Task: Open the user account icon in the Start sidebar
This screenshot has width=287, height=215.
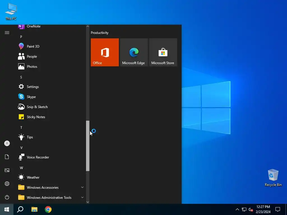Action: tap(7, 143)
